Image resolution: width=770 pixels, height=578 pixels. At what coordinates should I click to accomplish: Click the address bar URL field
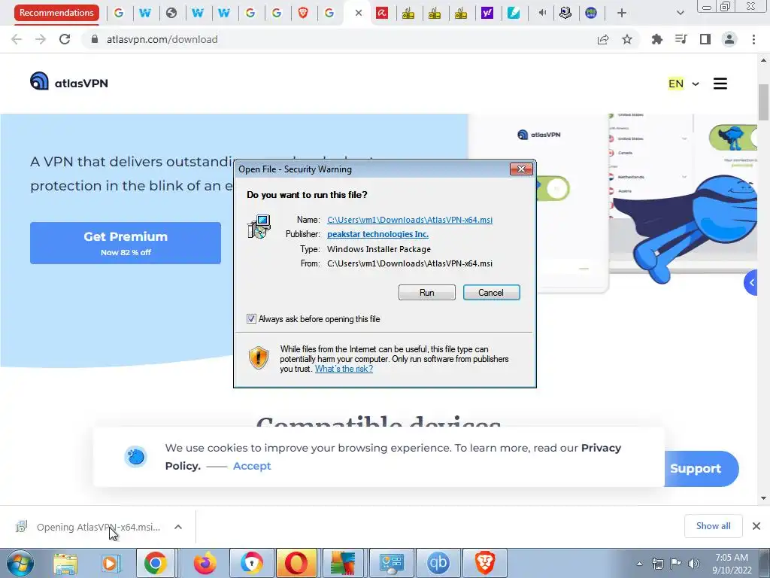(x=344, y=39)
